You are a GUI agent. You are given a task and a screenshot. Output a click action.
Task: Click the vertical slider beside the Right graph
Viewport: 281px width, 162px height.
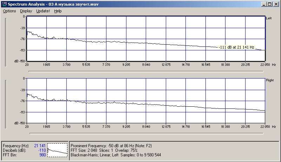5,104
